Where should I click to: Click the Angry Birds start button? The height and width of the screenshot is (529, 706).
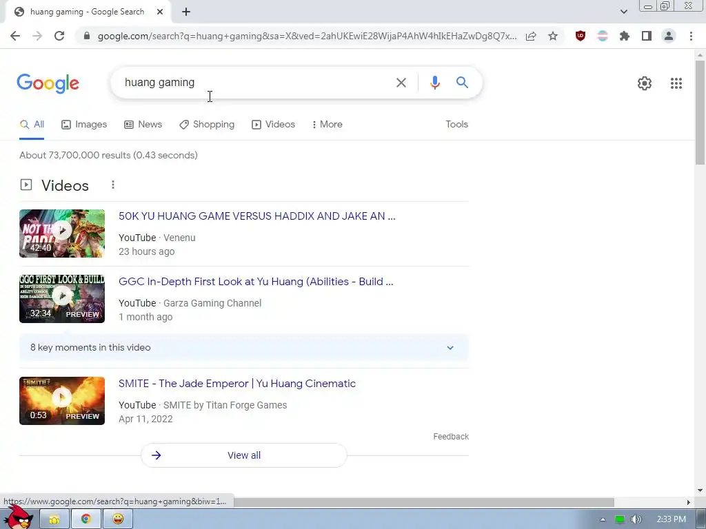tap(17, 518)
